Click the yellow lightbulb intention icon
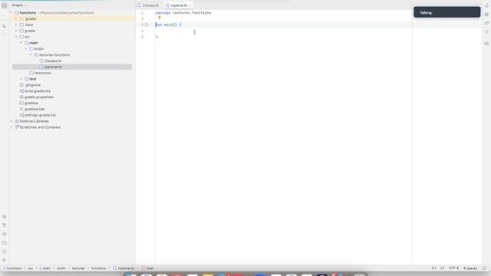Screen dimensions: 491x276 point(160,18)
